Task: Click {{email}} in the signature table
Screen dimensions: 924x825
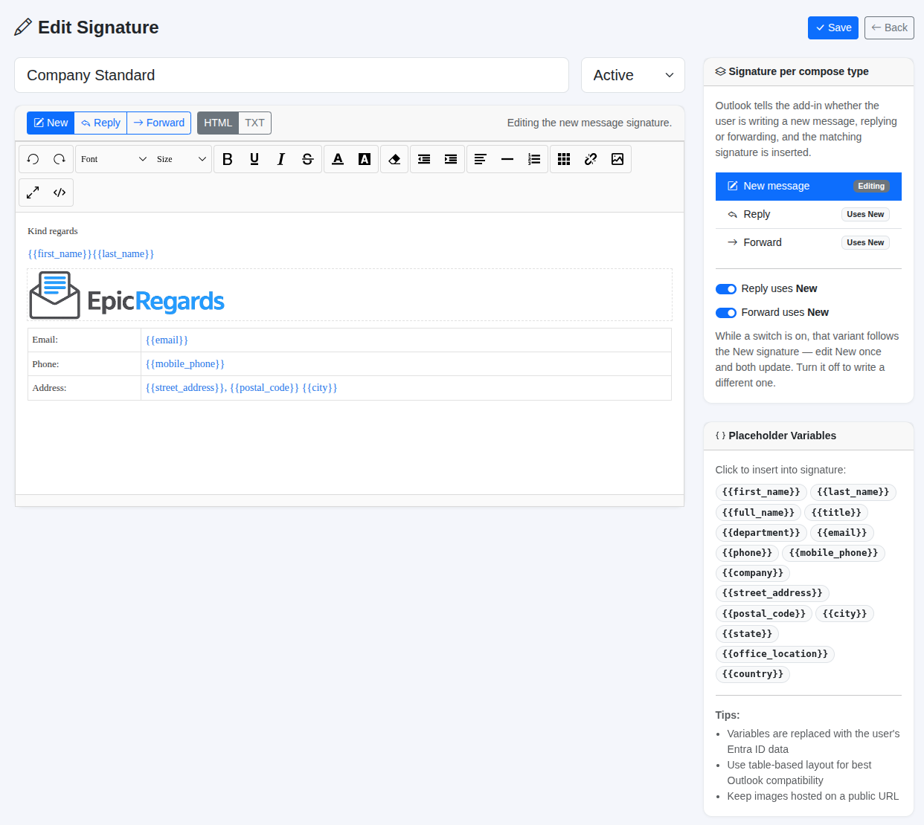Action: pyautogui.click(x=167, y=340)
